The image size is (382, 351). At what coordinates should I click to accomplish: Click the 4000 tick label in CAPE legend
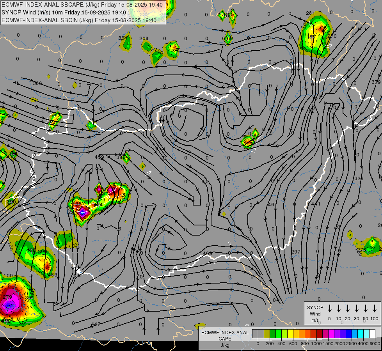click(363, 344)
